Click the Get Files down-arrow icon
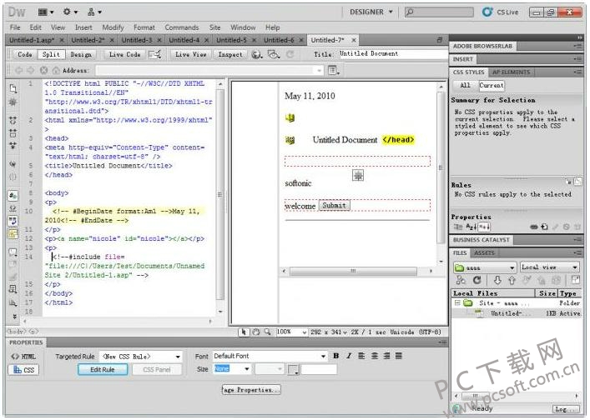590x420 pixels. coord(498,281)
